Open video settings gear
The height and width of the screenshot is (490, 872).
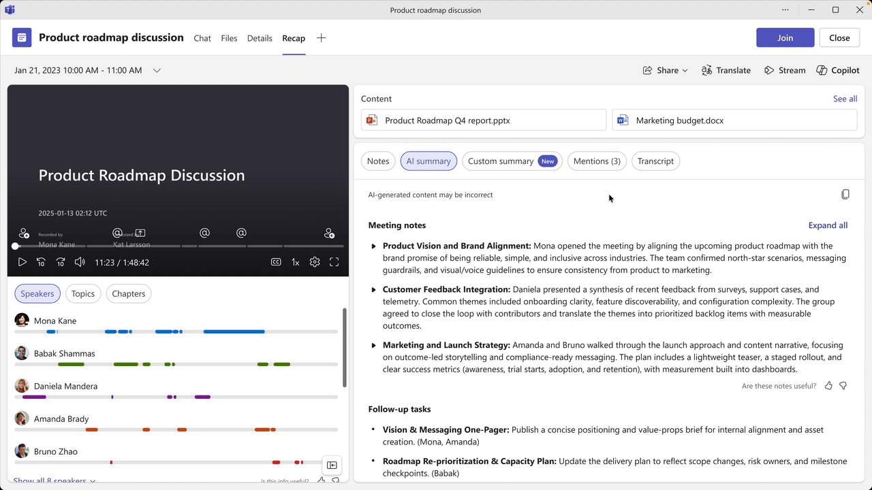pyautogui.click(x=315, y=262)
